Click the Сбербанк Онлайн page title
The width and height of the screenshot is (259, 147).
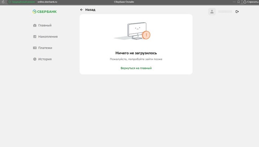point(124,2)
